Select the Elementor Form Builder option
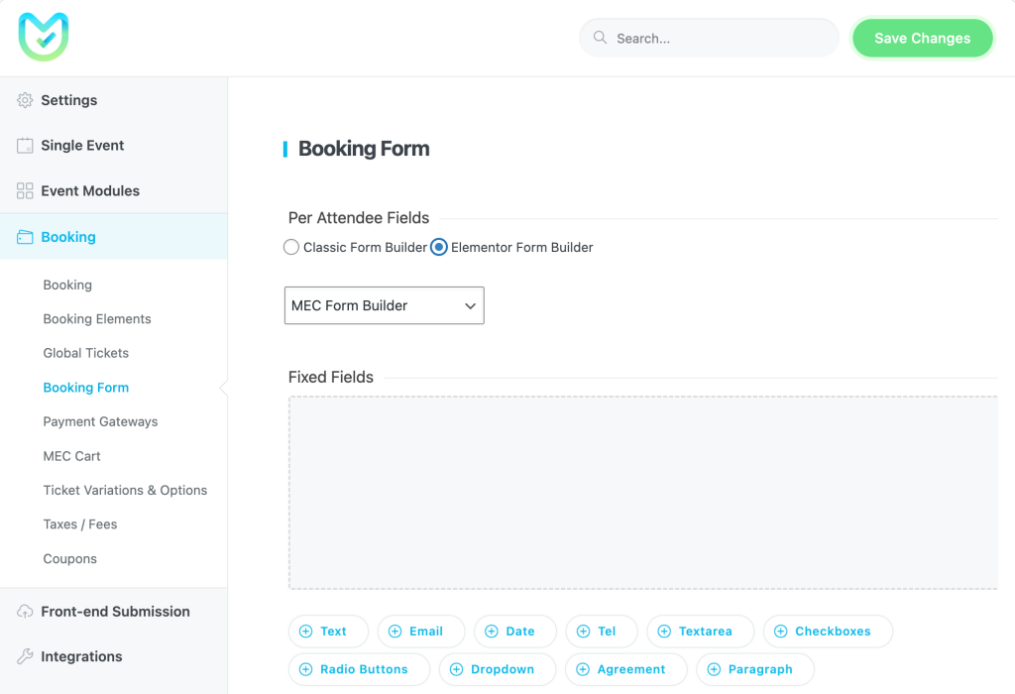 pos(437,247)
